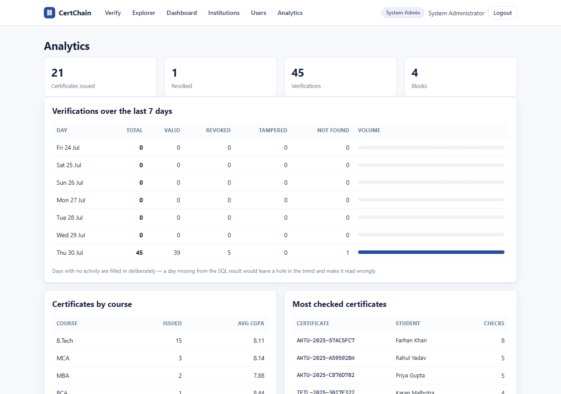The width and height of the screenshot is (561, 394).
Task: Navigate to Institutions
Action: [x=224, y=13]
